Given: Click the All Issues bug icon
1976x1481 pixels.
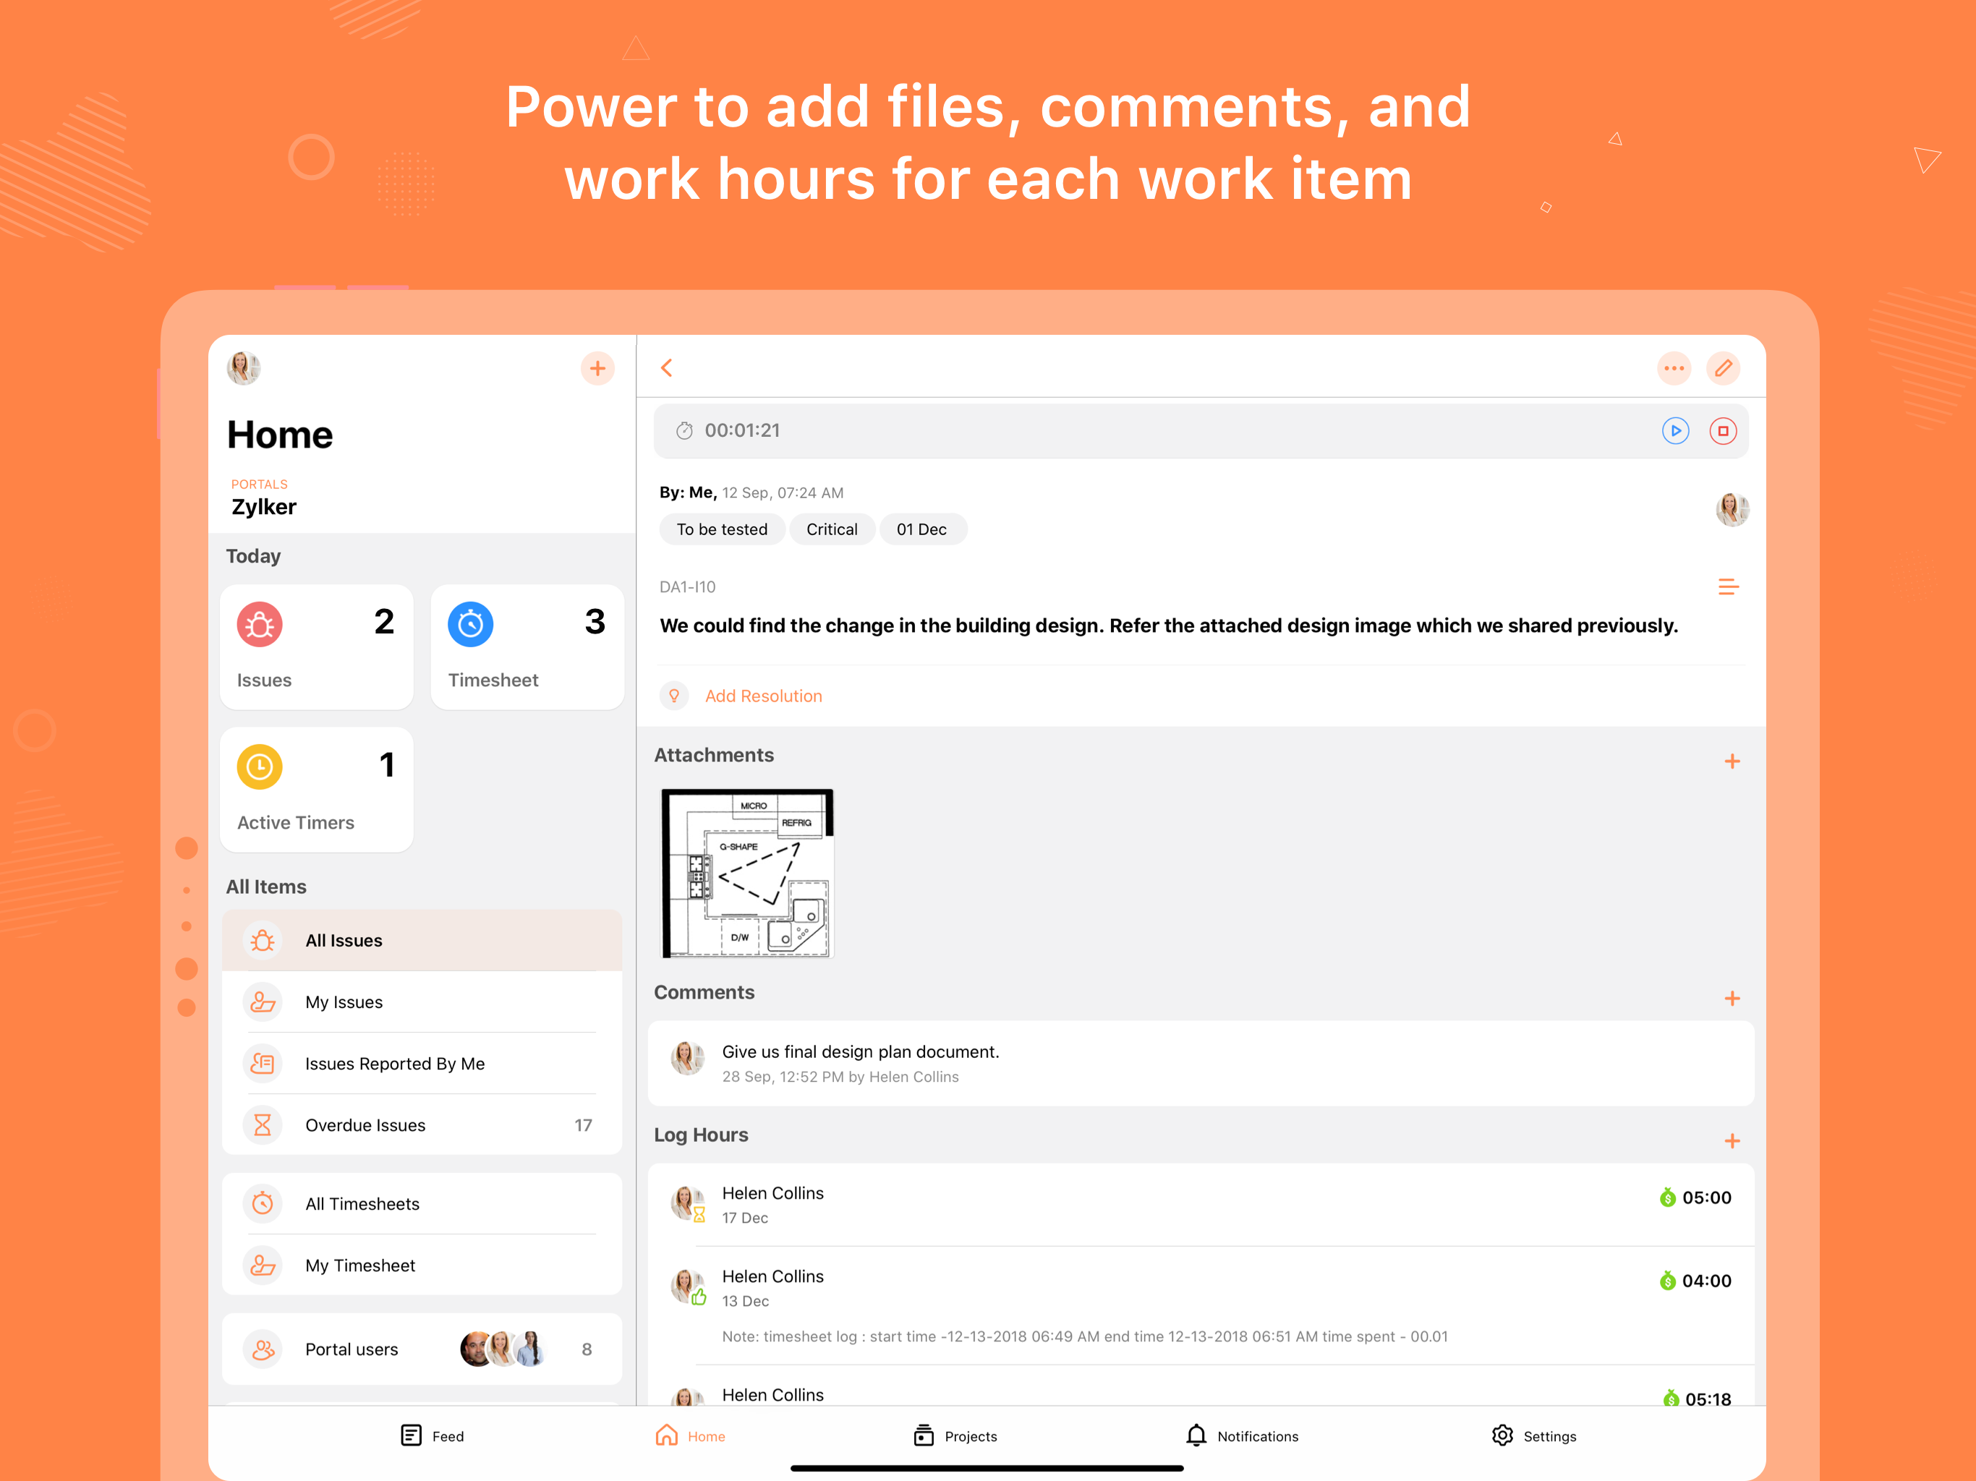Looking at the screenshot, I should point(263,939).
